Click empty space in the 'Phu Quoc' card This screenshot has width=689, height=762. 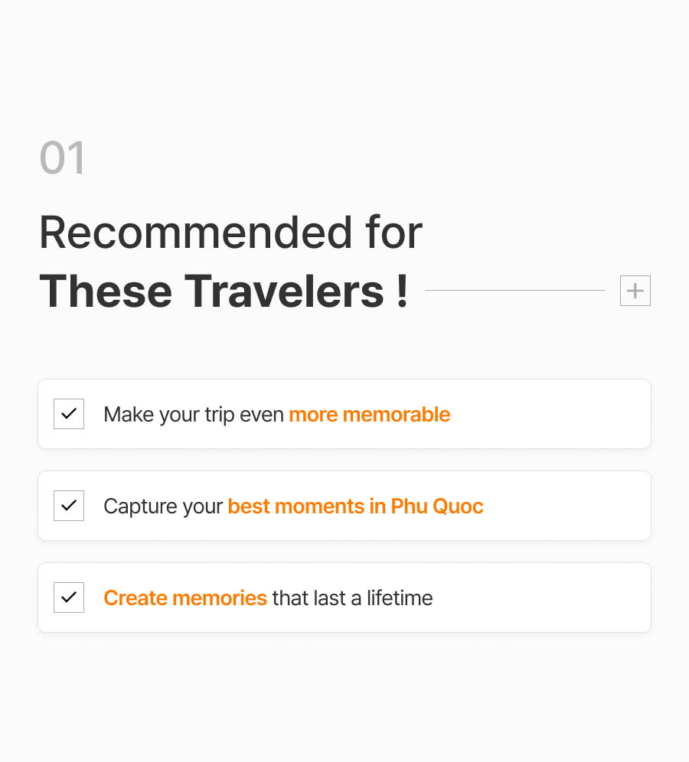click(567, 506)
